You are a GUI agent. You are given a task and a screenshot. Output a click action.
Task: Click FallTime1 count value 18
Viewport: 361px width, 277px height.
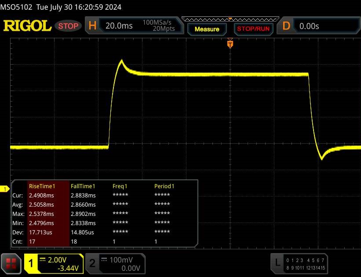[74, 241]
